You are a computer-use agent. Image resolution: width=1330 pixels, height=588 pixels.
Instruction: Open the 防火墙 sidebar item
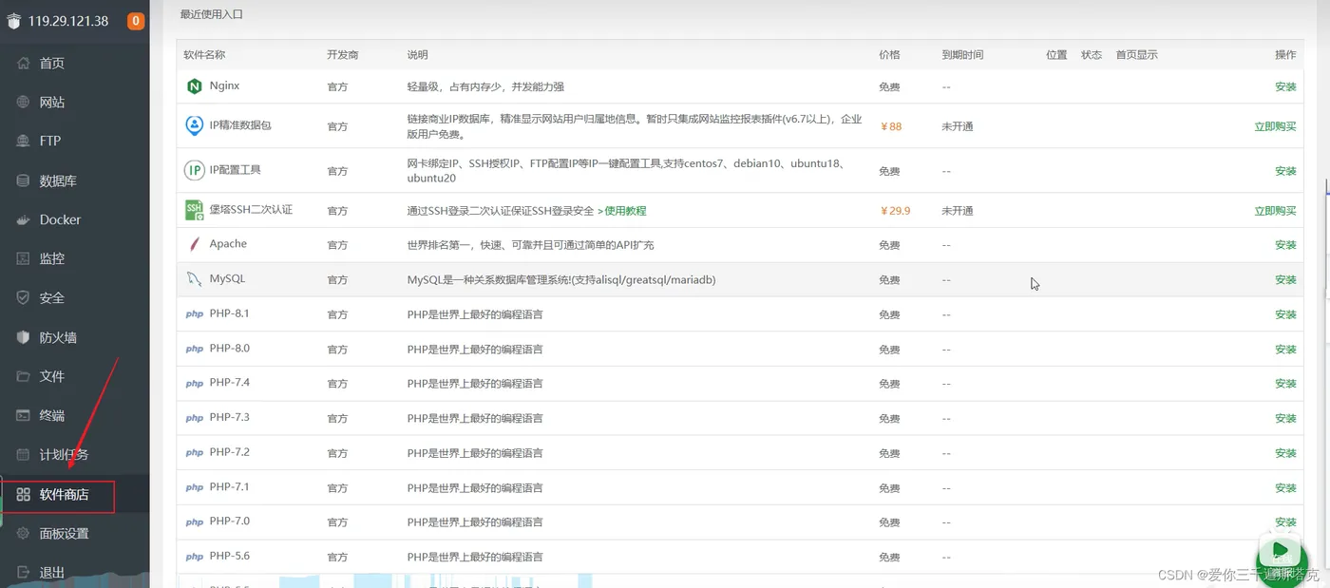pos(75,337)
